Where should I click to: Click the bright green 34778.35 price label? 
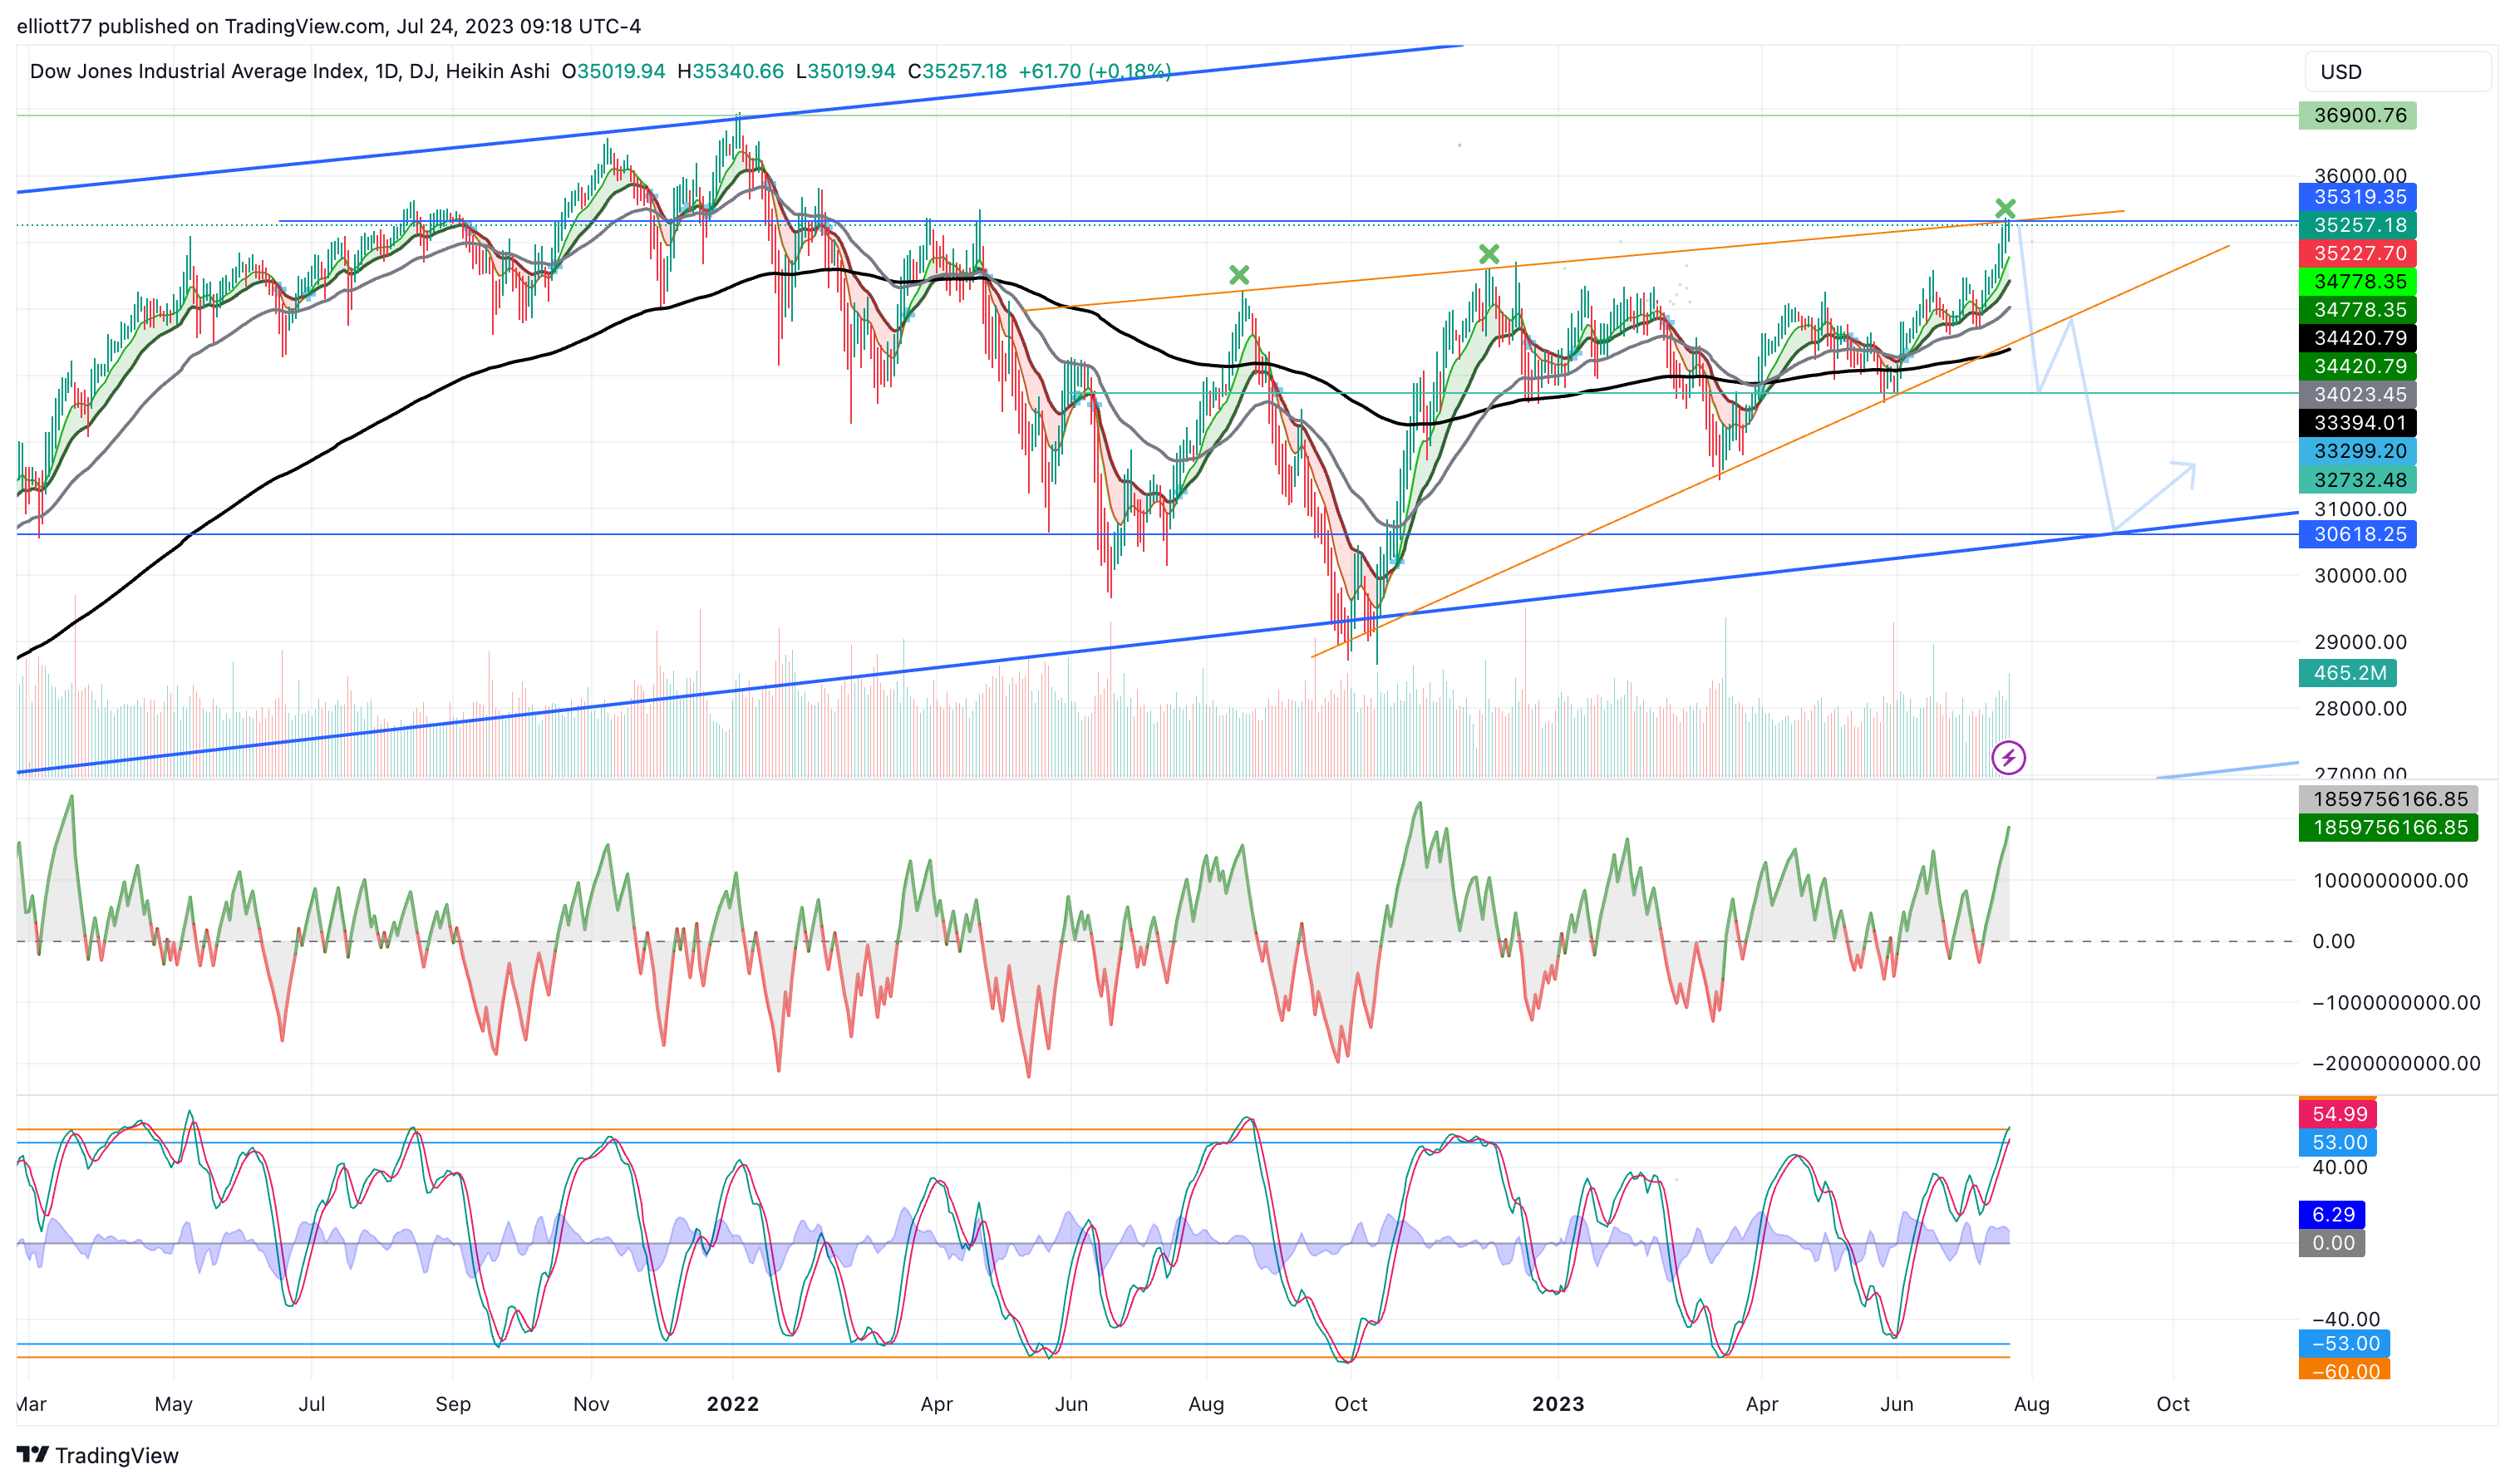click(x=2357, y=282)
